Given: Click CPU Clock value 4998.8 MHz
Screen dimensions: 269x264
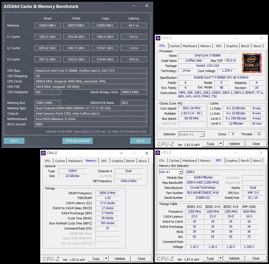Looking at the screenshot, I should pyautogui.click(x=91, y=81).
